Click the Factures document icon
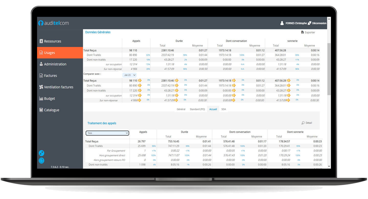 coord(41,76)
